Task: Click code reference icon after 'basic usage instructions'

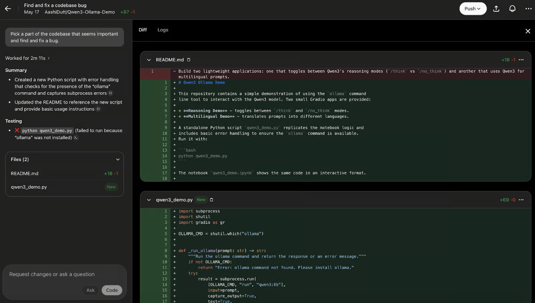Action: (x=98, y=109)
